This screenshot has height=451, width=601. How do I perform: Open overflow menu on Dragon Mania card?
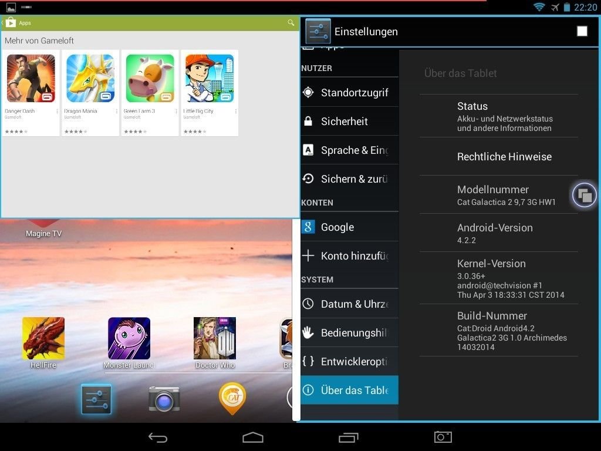pyautogui.click(x=117, y=111)
